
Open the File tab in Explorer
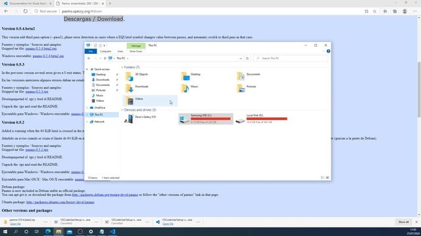91,51
